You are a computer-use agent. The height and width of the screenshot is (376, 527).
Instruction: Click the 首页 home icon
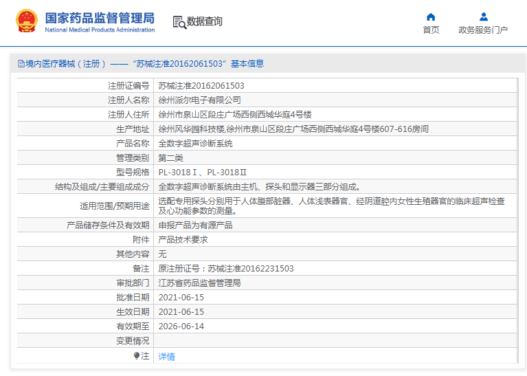[431, 16]
